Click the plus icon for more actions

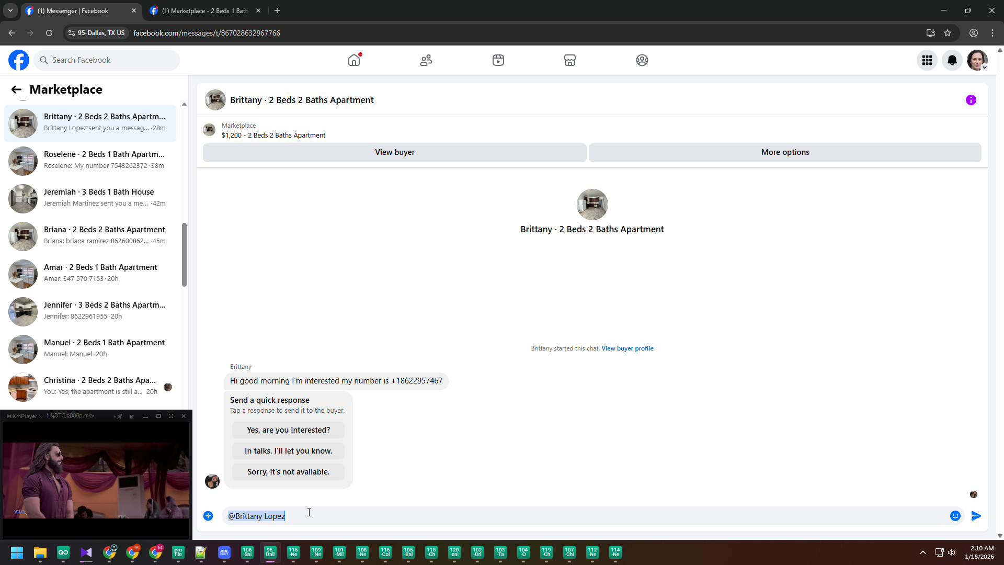(x=208, y=516)
